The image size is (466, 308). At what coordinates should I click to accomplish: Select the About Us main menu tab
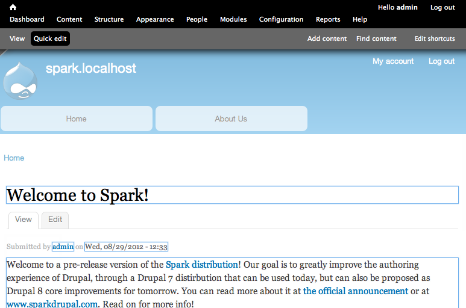[x=231, y=119]
